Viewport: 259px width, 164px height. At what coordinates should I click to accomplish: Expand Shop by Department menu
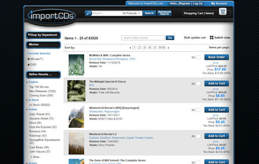[43, 35]
